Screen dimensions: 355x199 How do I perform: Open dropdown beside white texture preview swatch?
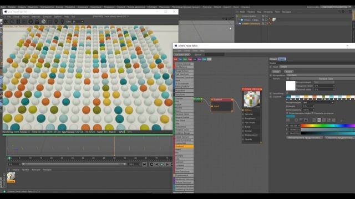(288, 78)
